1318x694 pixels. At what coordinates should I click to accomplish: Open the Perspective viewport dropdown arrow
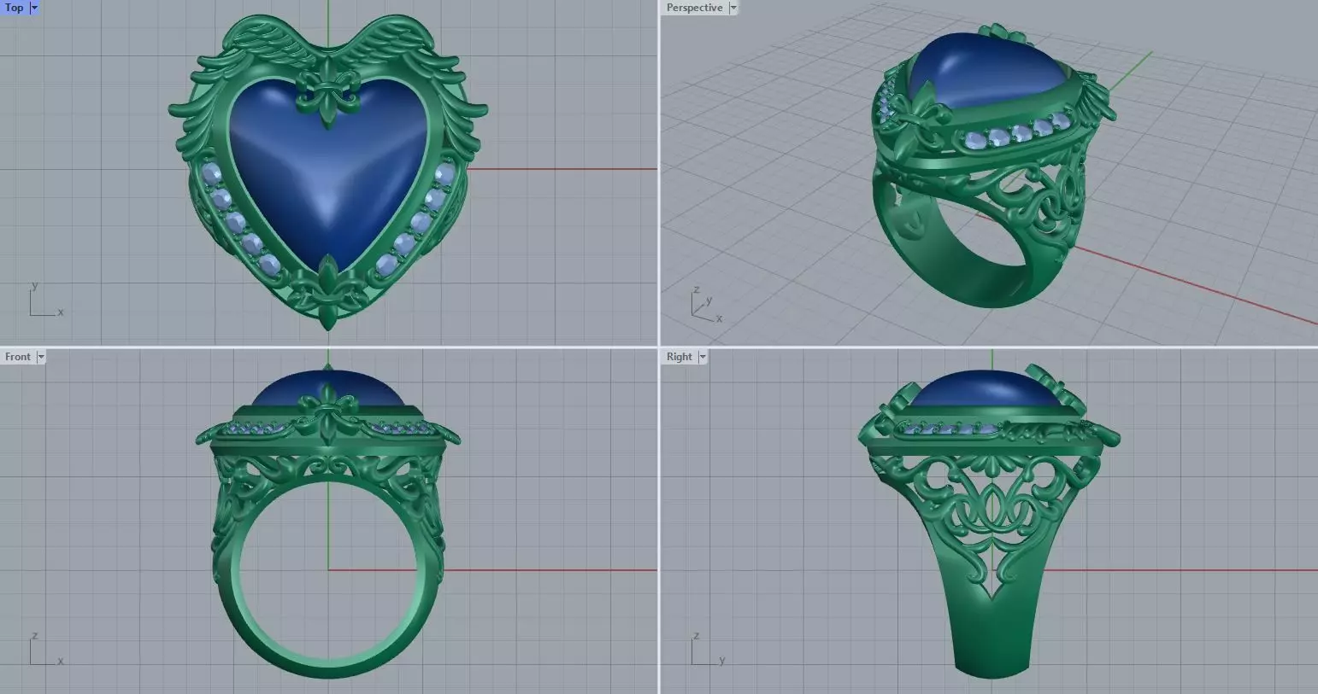tap(733, 8)
